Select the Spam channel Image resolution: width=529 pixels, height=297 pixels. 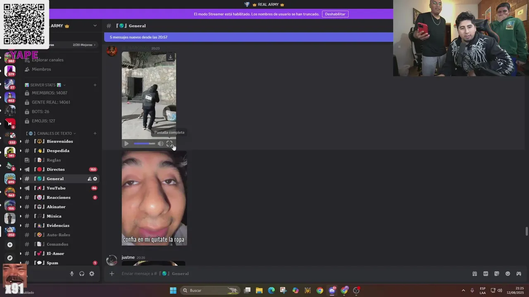click(60, 263)
